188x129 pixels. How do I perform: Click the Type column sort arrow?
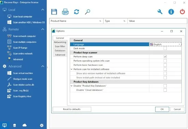pyautogui.click(x=124, y=21)
